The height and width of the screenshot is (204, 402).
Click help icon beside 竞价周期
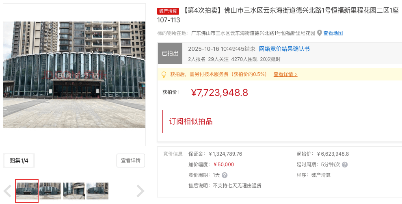[225, 175]
